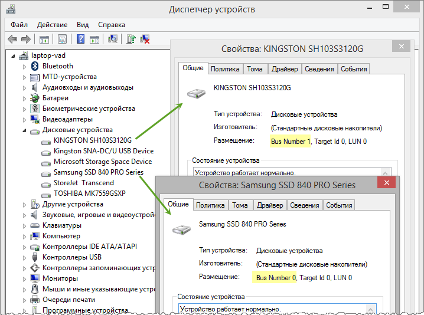Click the Аудиовходы и аудиовыходы speaker icon

pos(34,87)
